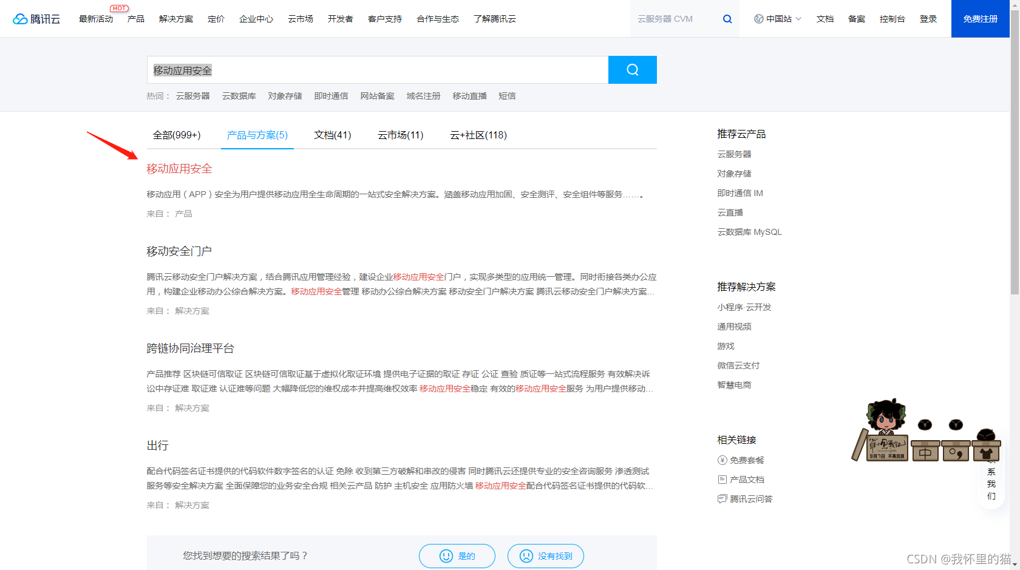Switch to the 云+社区(118) results tab

[x=478, y=135]
